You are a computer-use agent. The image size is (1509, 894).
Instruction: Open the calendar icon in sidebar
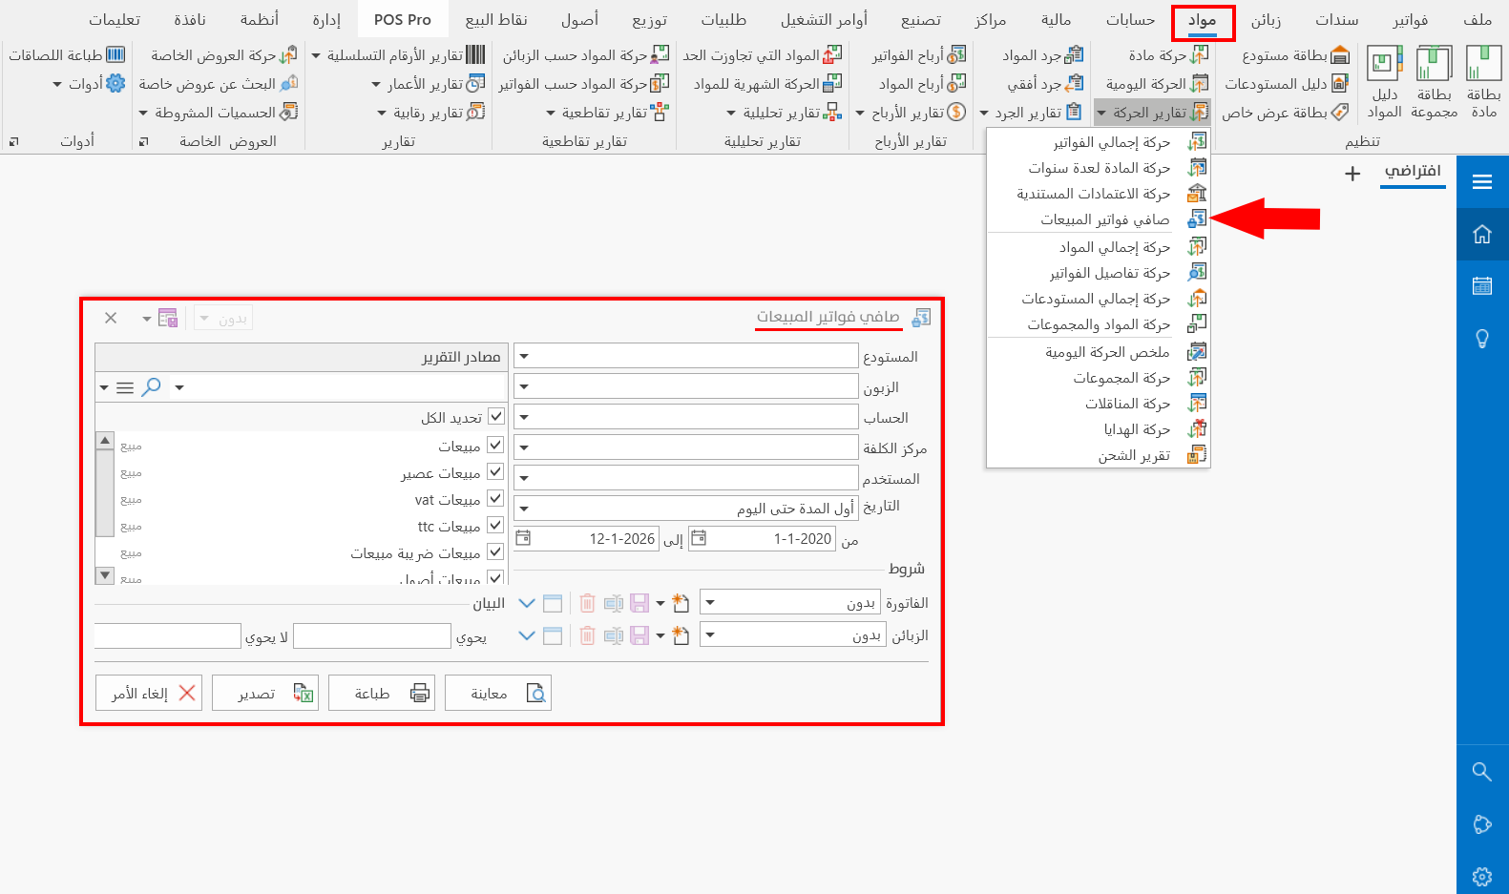tap(1482, 285)
